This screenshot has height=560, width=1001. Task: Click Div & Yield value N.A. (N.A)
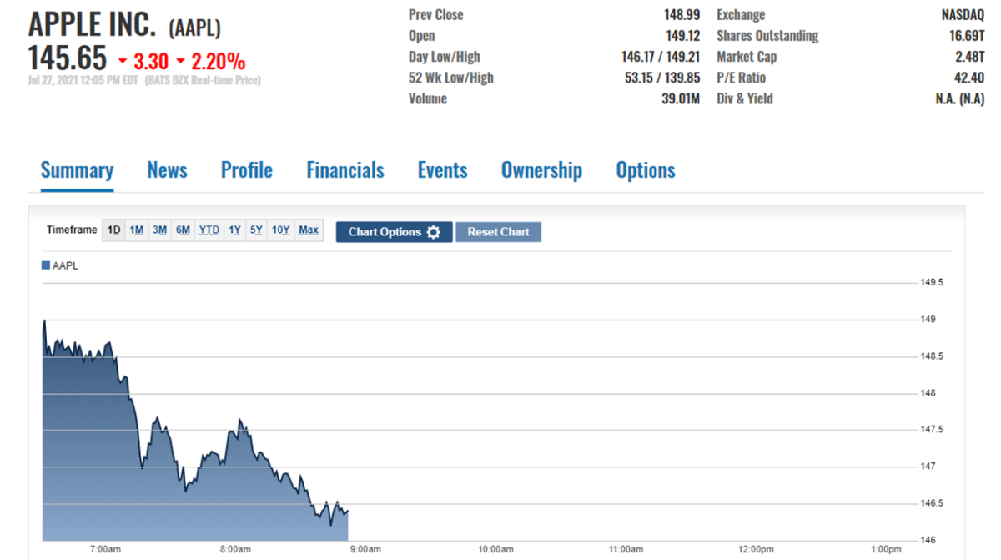[x=960, y=98]
